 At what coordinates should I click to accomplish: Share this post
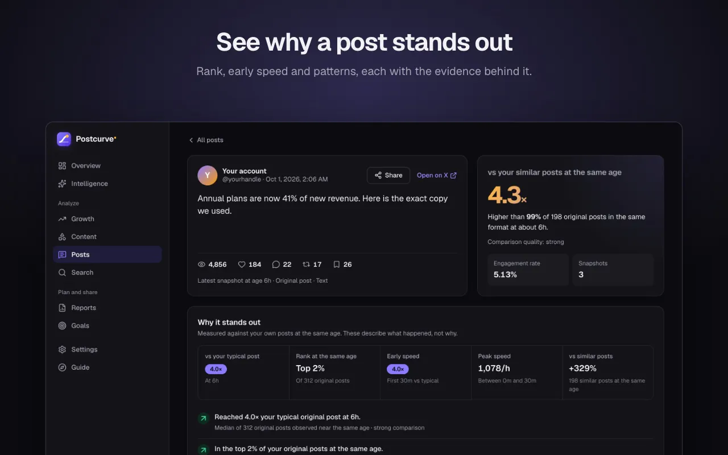coord(388,175)
